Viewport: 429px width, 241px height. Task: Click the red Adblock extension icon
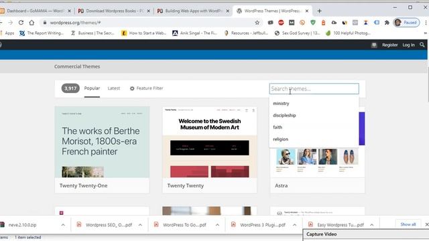tap(281, 23)
